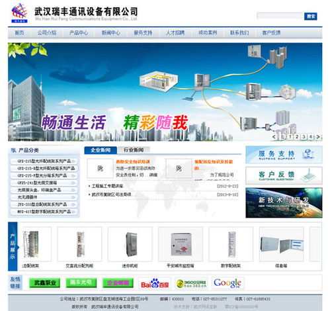Open the 客户反馈 menu item
This screenshot has height=311, width=330.
[x=271, y=33]
